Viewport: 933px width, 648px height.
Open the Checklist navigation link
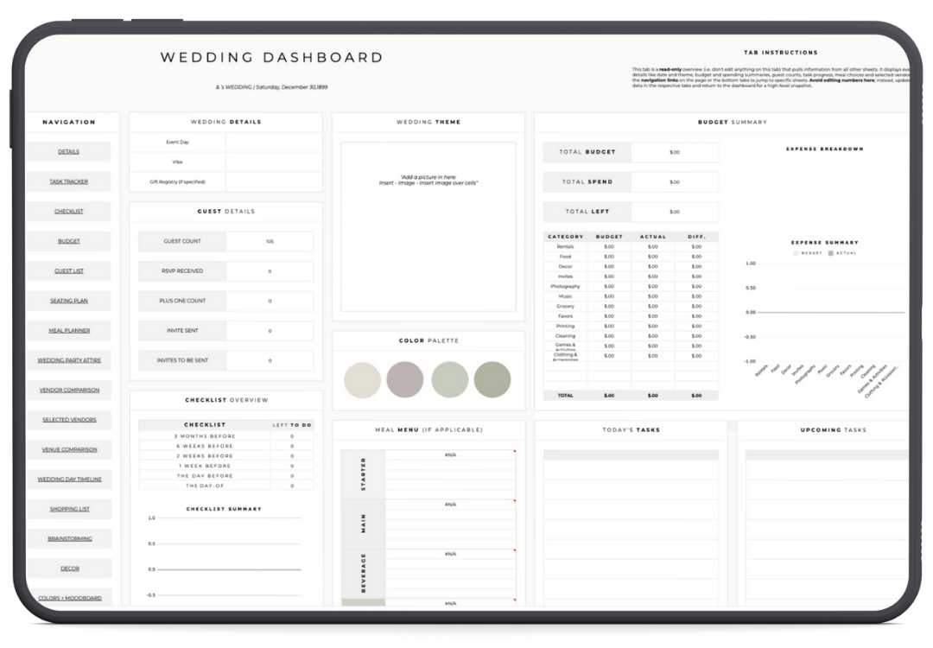click(x=68, y=212)
